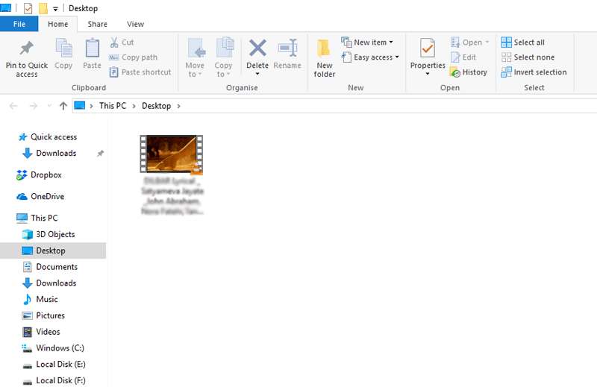Expand chevron after Desktop breadcrumb
597x387 pixels.
pos(178,106)
